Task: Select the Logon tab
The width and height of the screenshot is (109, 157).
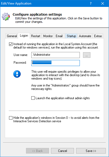Action: [24, 36]
